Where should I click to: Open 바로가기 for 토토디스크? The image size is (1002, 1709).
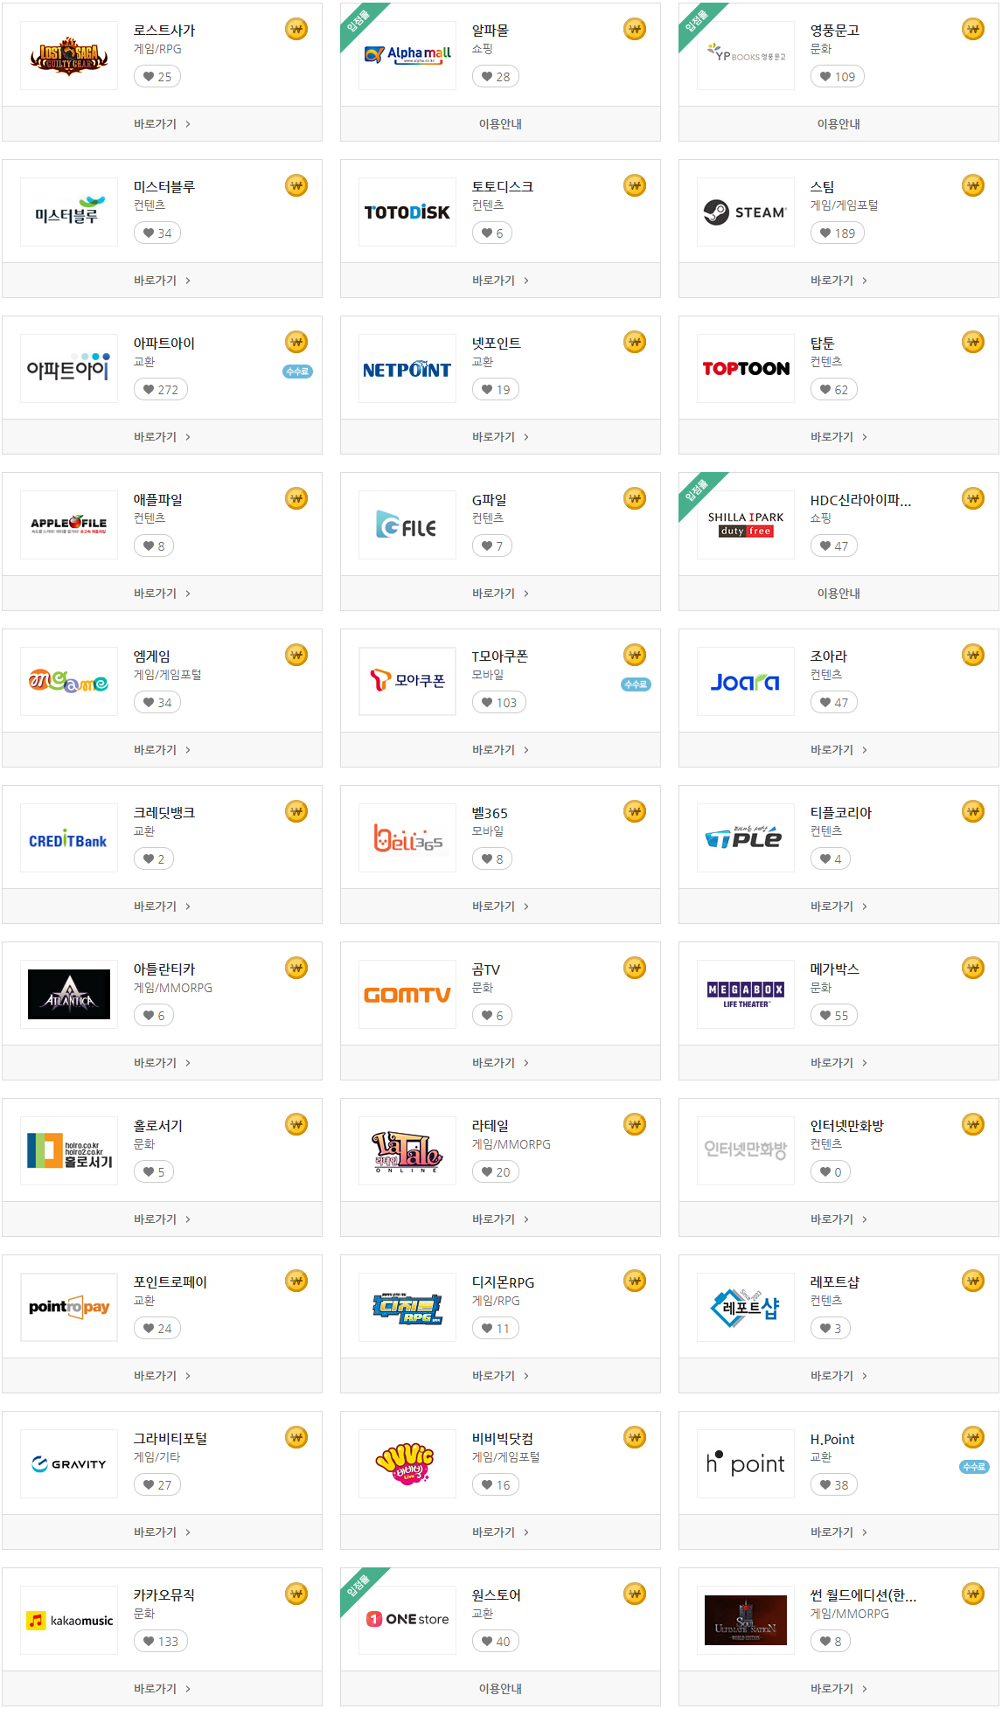point(500,281)
